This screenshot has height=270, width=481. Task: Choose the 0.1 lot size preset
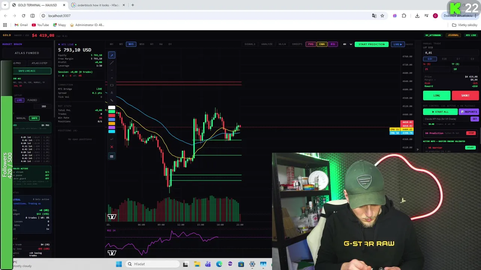tap(458, 59)
